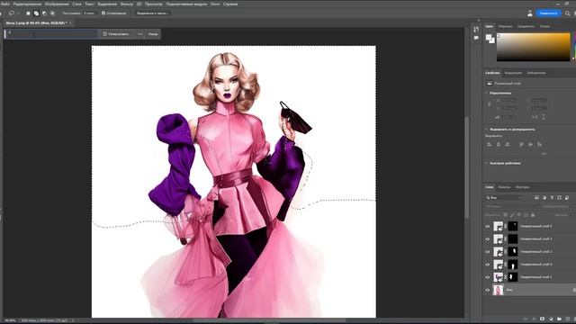Click the Генерировать button
Image resolution: width=576 pixels, height=324 pixels.
coord(116,34)
